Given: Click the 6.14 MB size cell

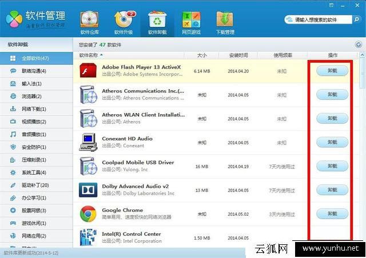Looking at the screenshot, I should pyautogui.click(x=202, y=71).
